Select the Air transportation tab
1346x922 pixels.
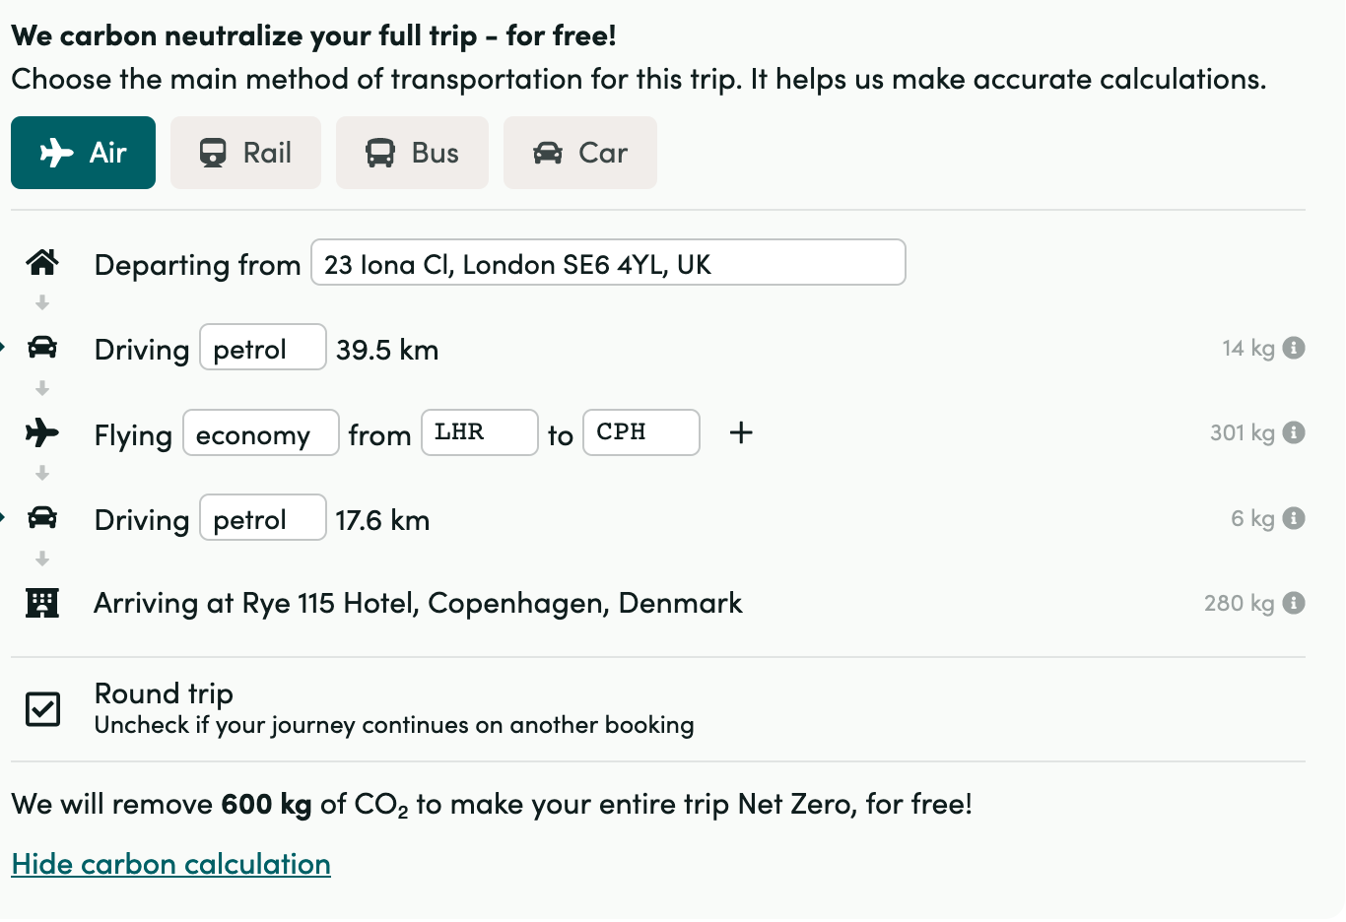pos(83,153)
